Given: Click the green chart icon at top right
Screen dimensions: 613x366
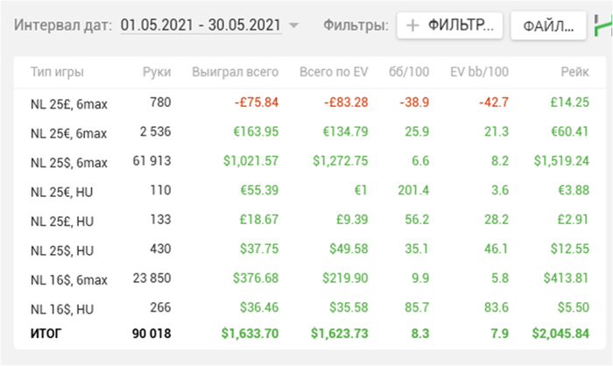Looking at the screenshot, I should pos(605,25).
